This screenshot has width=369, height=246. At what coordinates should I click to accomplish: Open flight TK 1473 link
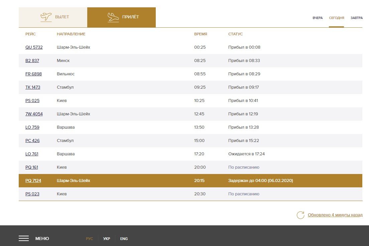pos(33,87)
